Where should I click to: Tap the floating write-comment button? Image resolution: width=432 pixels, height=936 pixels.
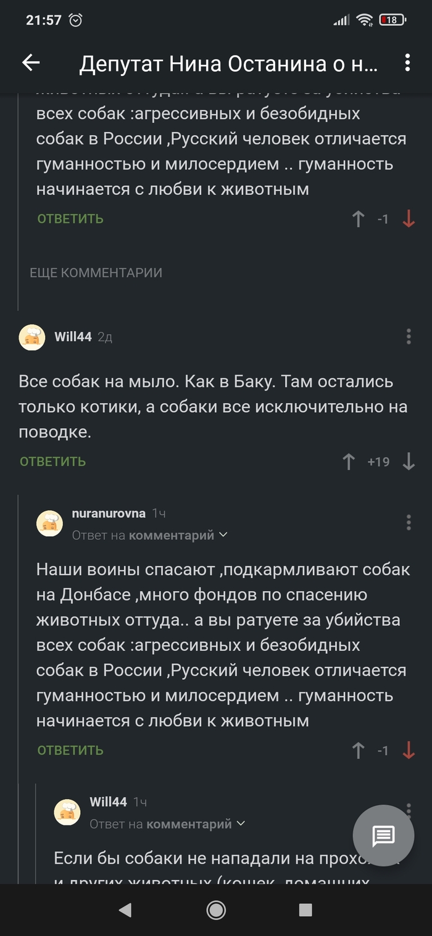[x=383, y=836]
